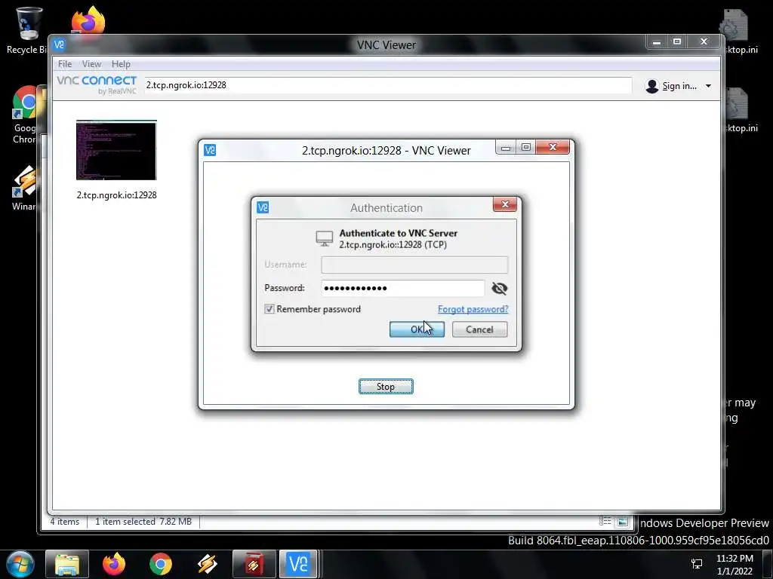Open the red archive app on taskbar

pos(254,564)
